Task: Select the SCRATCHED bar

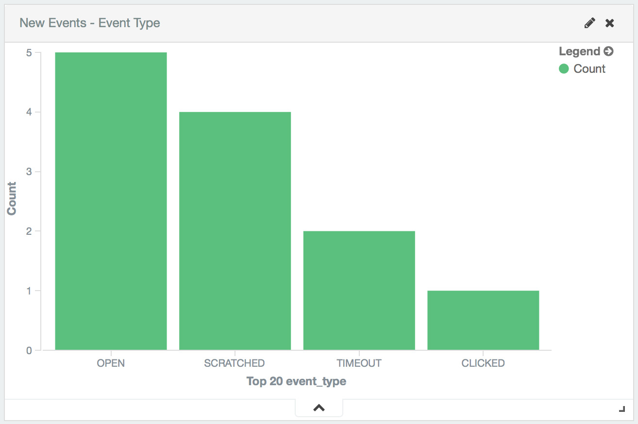Action: pos(235,231)
